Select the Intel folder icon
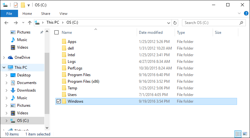 click(x=64, y=55)
